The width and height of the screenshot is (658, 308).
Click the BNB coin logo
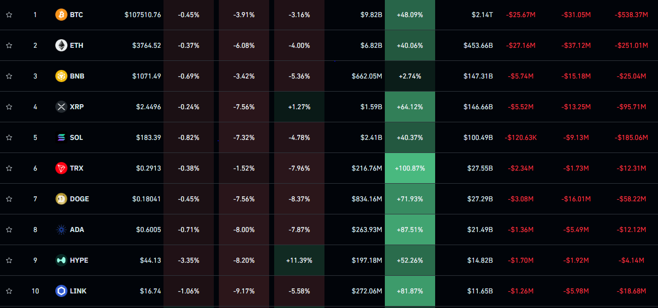[61, 76]
